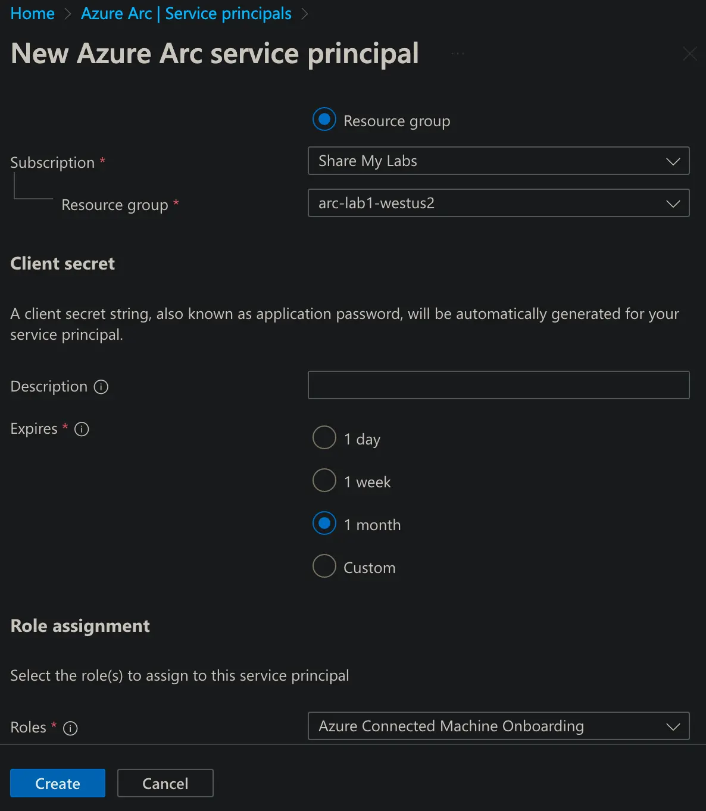This screenshot has height=811, width=706.
Task: Click the Roles dropdown chevron arrow
Action: click(673, 727)
